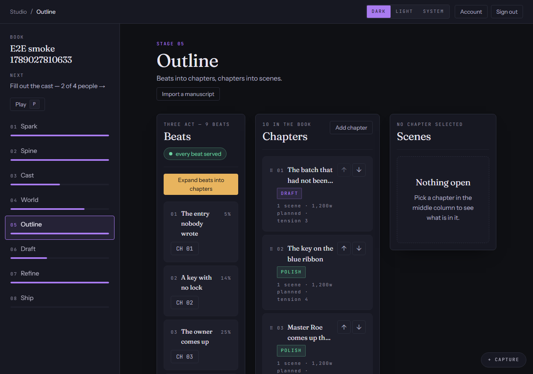
Task: Open stage 06 Draft
Action: click(x=60, y=251)
